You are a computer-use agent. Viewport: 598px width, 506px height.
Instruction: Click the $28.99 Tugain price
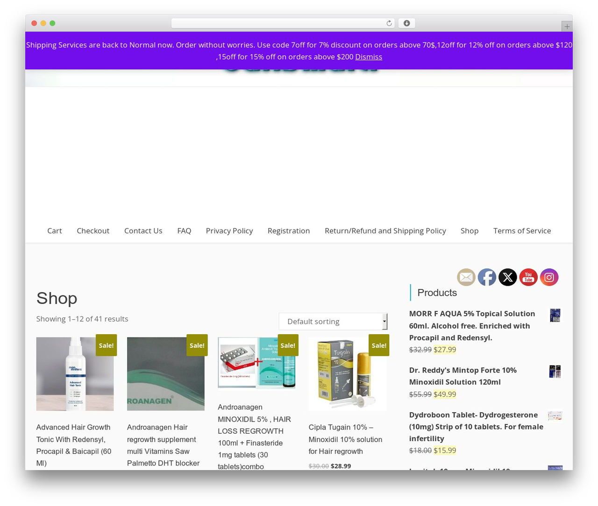(341, 466)
